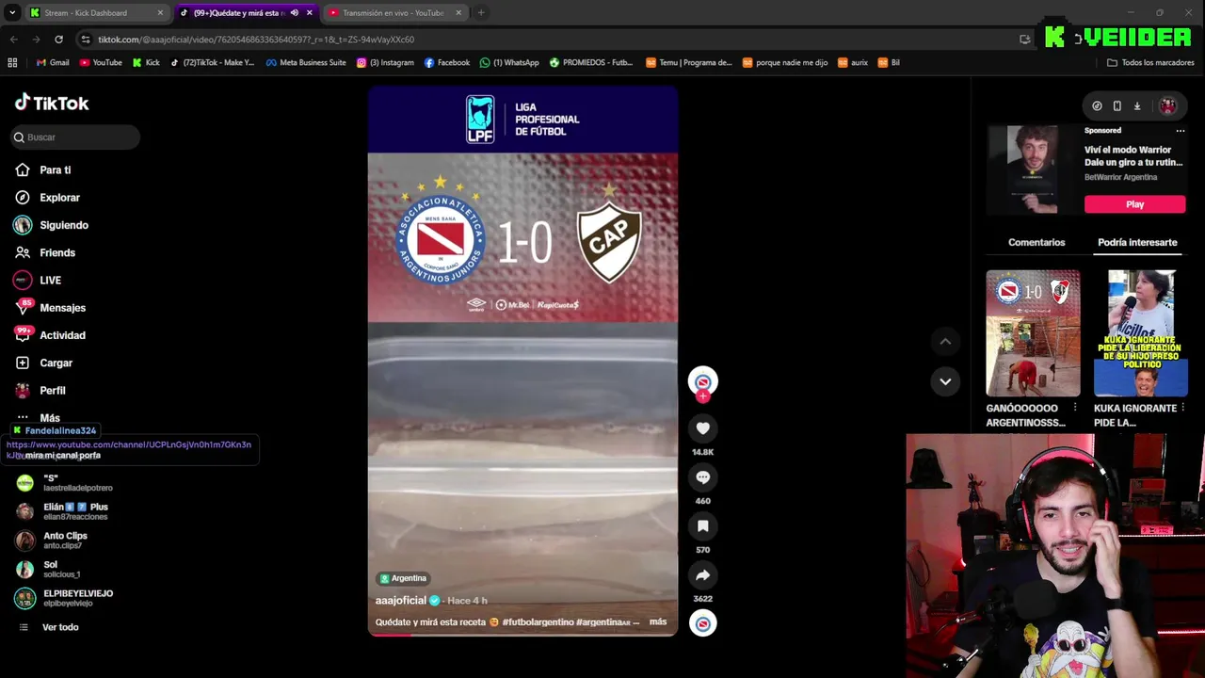The image size is (1205, 678).
Task: Reload the page
Action: click(x=58, y=40)
